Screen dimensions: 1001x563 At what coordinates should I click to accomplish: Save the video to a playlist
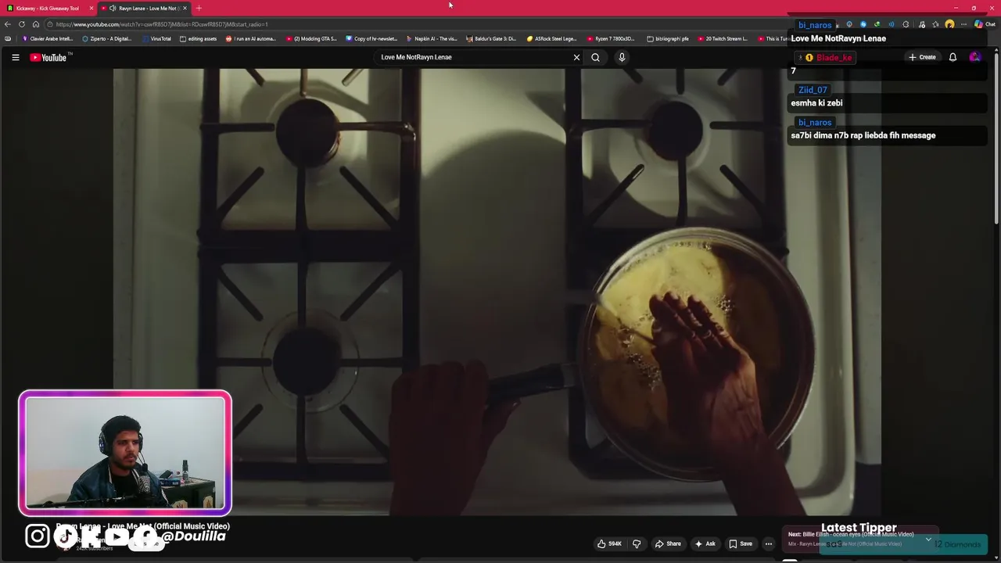coord(741,543)
